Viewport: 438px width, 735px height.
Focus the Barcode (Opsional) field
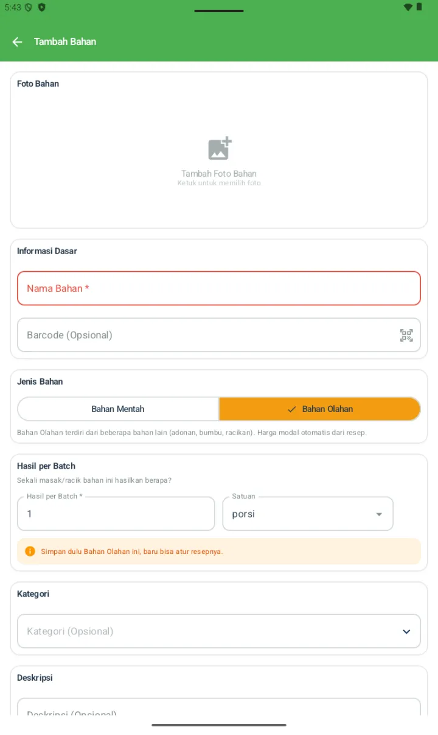click(x=219, y=335)
